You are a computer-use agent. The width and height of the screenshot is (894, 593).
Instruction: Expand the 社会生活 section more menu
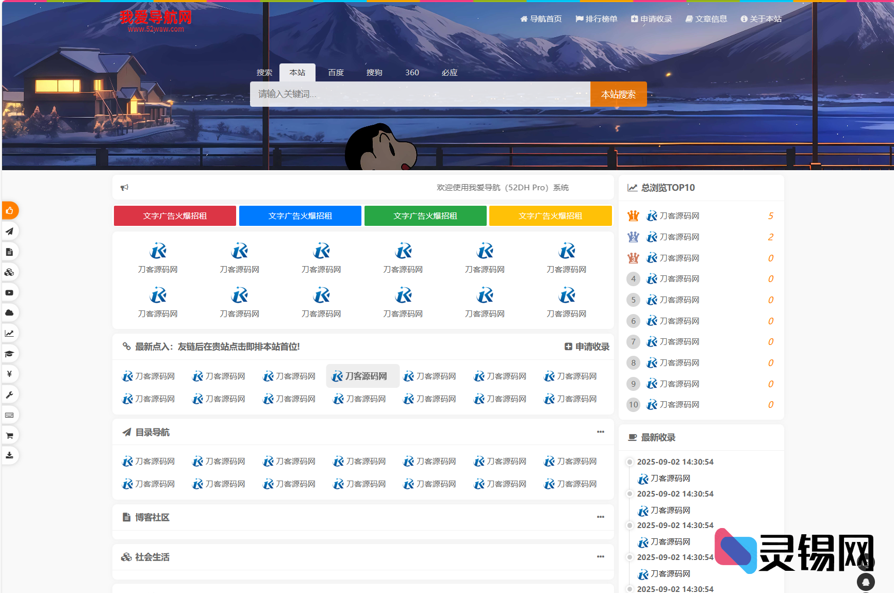point(600,557)
